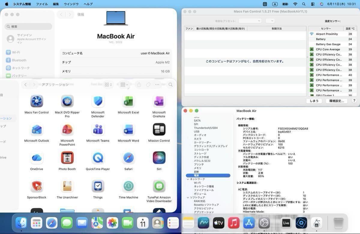
Task: Open Microsoft Defender app icon
Action: 98,101
